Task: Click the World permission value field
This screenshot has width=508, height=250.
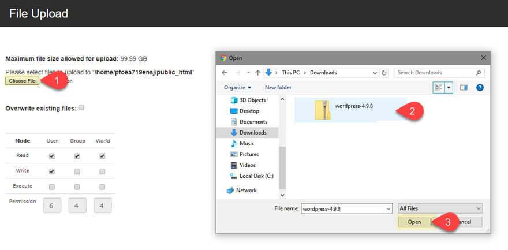Action: [x=103, y=206]
